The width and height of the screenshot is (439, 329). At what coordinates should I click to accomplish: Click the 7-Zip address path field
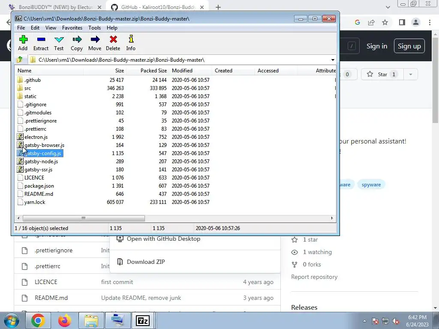(179, 60)
